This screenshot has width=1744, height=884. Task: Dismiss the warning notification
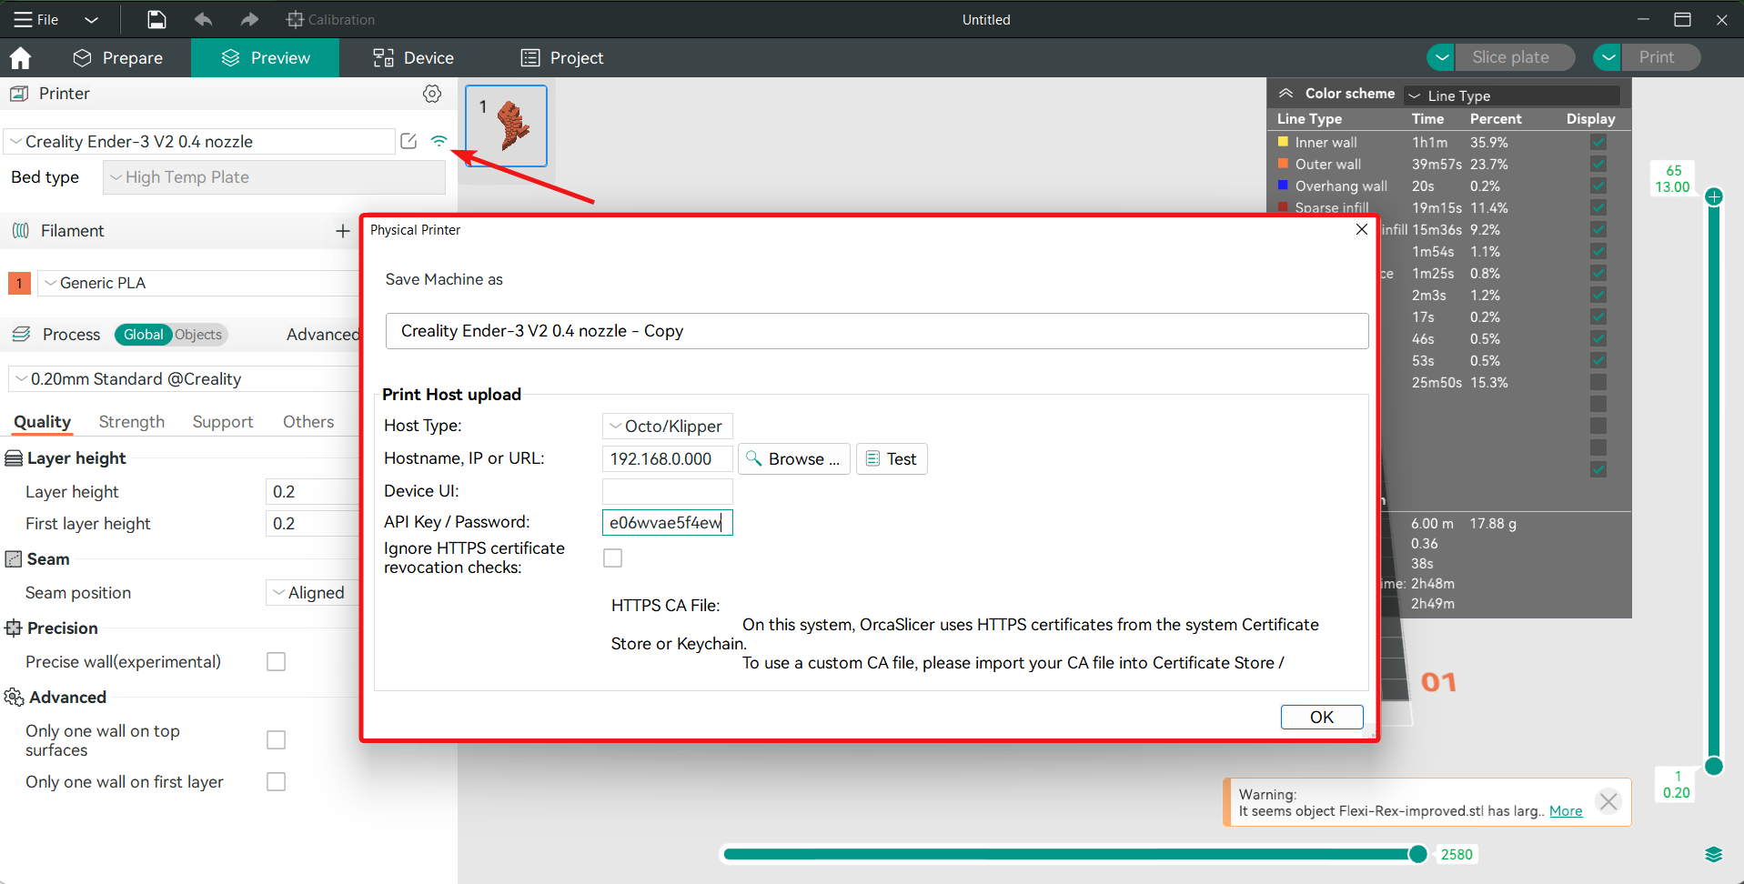(1608, 801)
